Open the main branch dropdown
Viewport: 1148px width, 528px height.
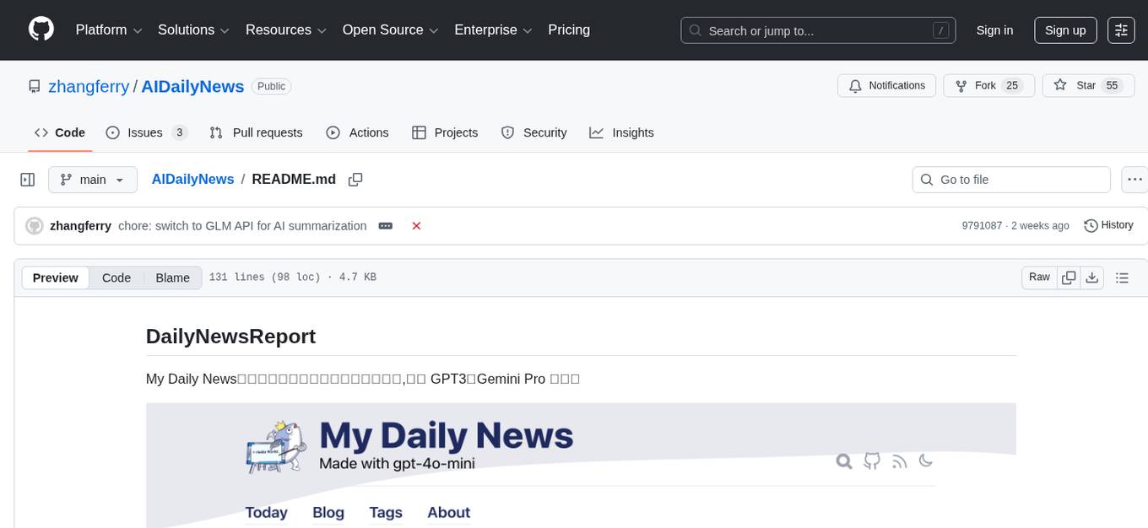click(93, 179)
